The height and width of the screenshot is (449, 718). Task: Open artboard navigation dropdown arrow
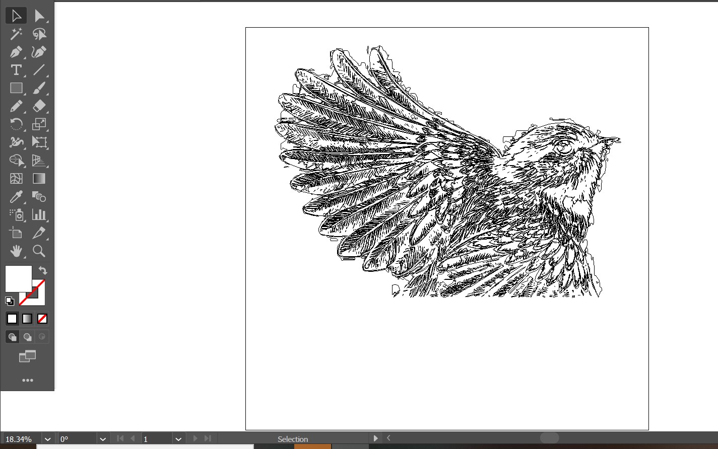(x=178, y=439)
